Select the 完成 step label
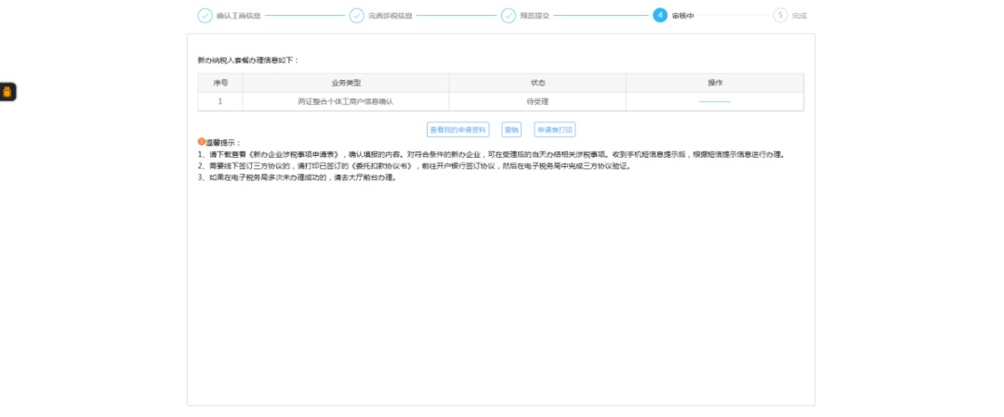Image resolution: width=1004 pixels, height=417 pixels. pos(799,16)
